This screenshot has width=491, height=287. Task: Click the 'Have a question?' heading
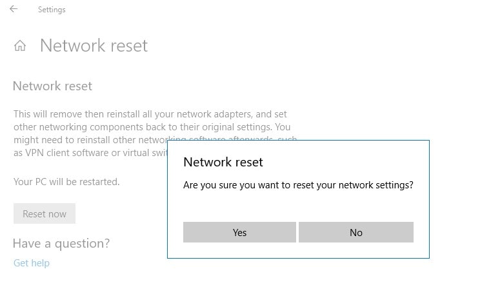[x=61, y=243]
